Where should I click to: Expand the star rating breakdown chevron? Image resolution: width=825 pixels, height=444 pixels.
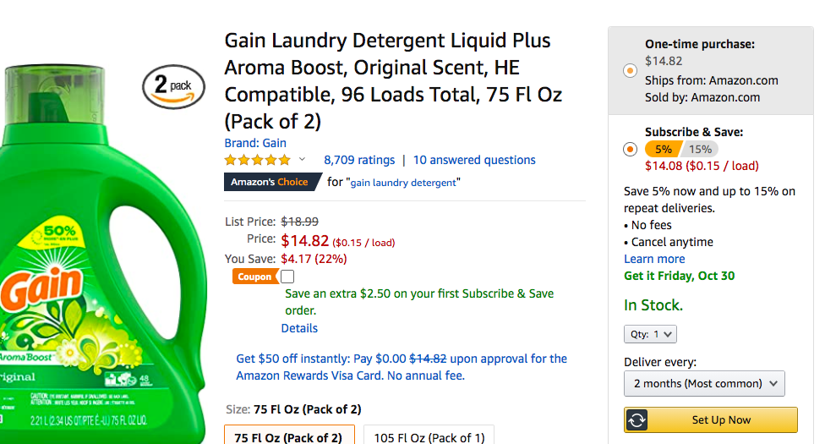(302, 159)
